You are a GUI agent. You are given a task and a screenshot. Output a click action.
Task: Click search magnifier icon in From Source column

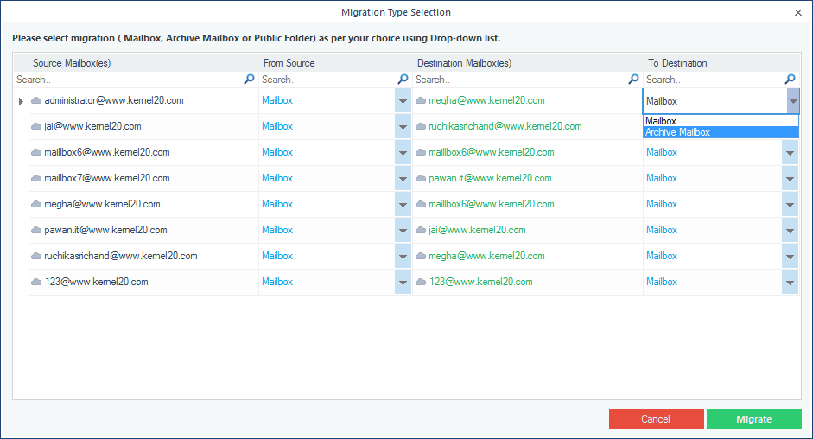point(403,80)
